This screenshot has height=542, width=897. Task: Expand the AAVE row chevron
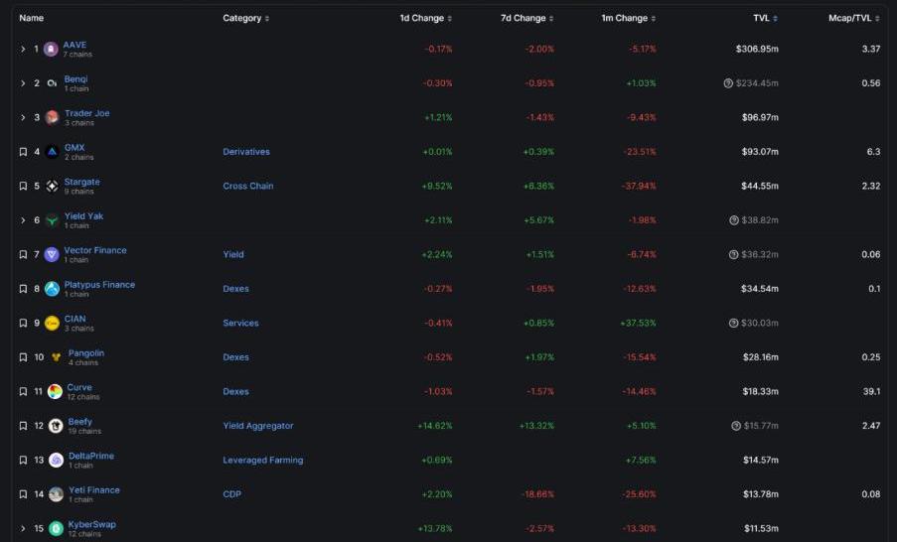23,49
